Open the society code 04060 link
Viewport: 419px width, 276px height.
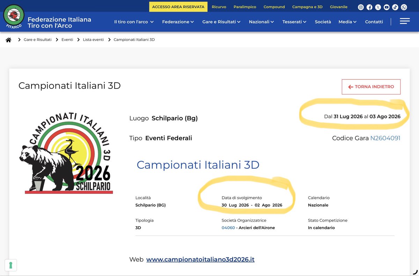pos(228,228)
